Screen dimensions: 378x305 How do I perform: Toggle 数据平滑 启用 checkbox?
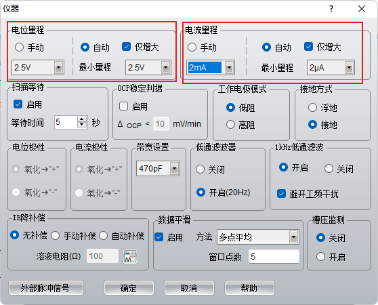point(159,237)
